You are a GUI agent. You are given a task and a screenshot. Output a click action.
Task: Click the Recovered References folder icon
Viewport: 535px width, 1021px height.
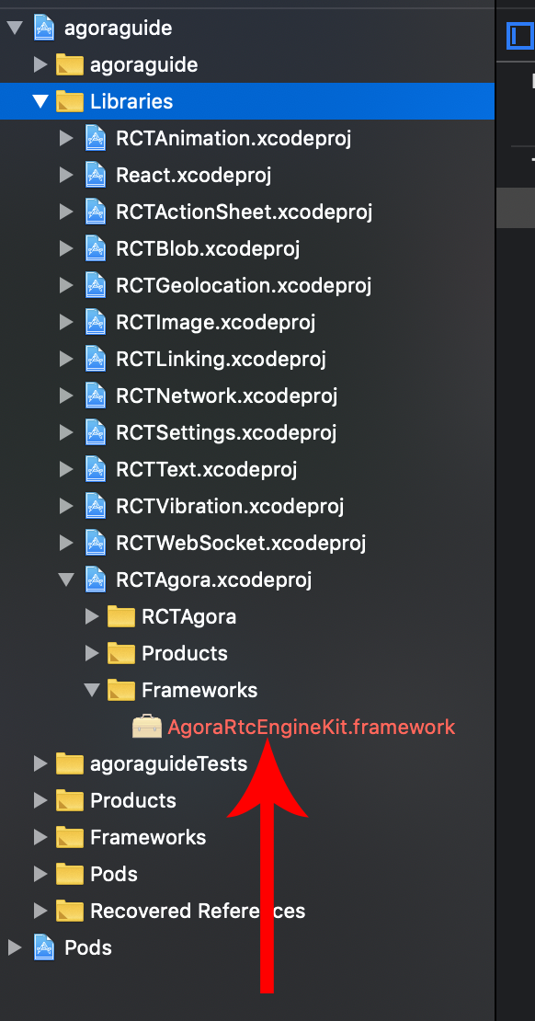tap(70, 911)
